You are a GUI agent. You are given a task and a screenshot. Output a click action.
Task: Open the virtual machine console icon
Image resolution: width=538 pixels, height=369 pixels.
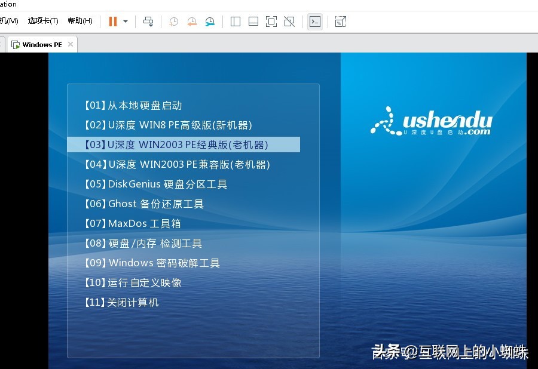pyautogui.click(x=315, y=21)
